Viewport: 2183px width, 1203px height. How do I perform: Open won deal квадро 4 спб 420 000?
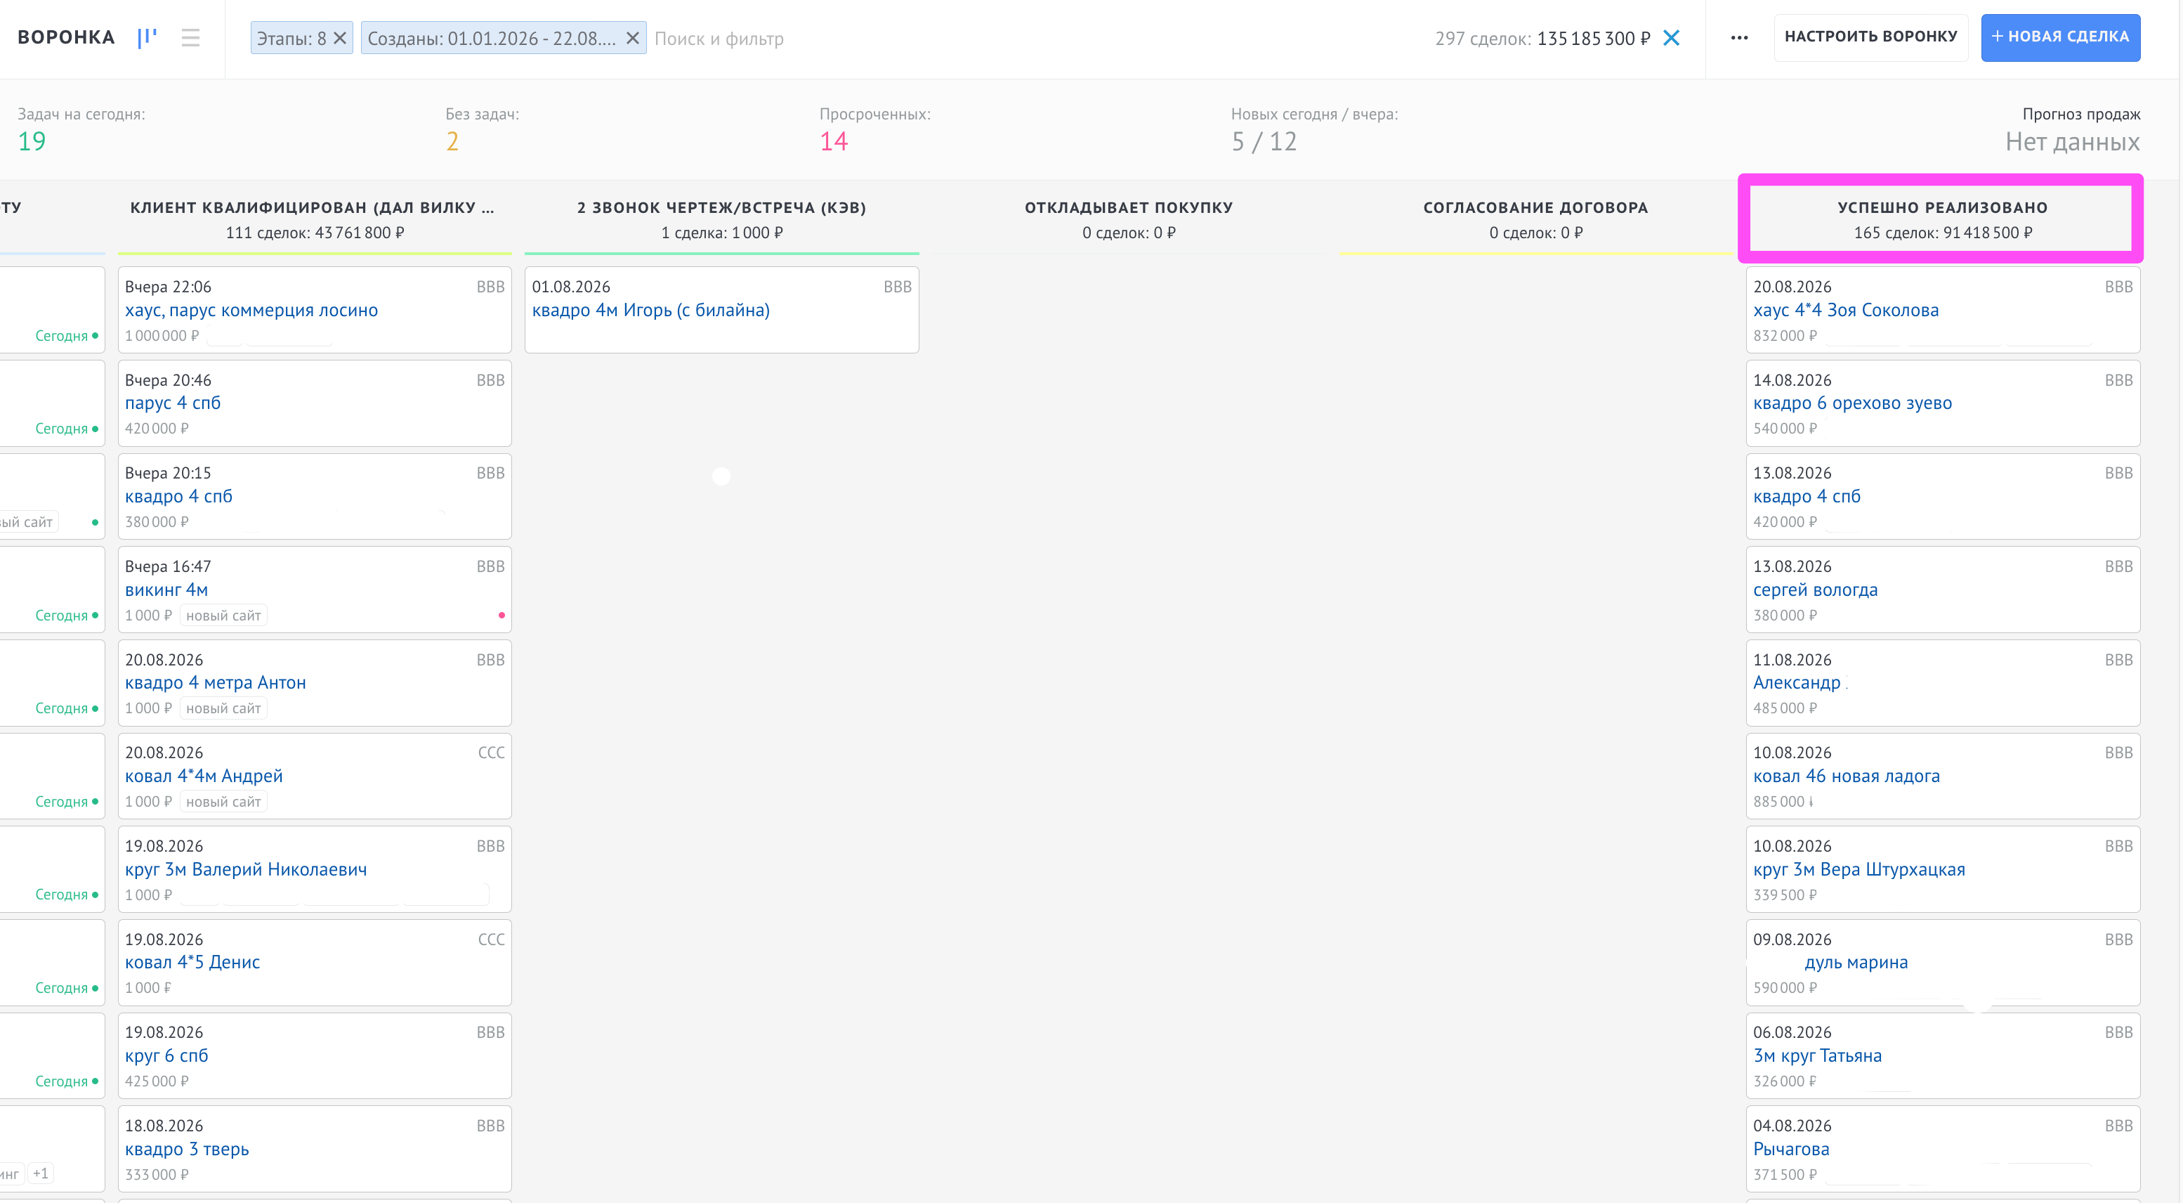point(1807,497)
